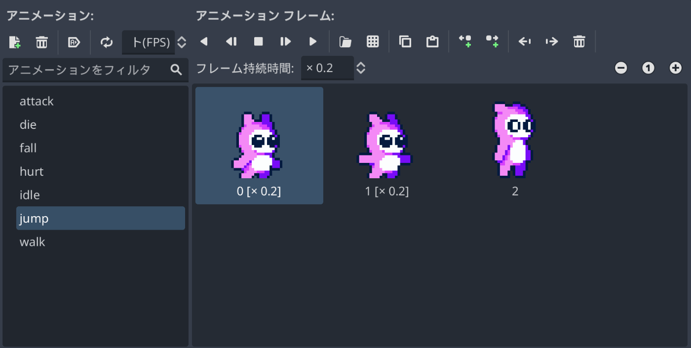This screenshot has width=691, height=348.
Task: Insert empty frame before selection
Action: 465,41
